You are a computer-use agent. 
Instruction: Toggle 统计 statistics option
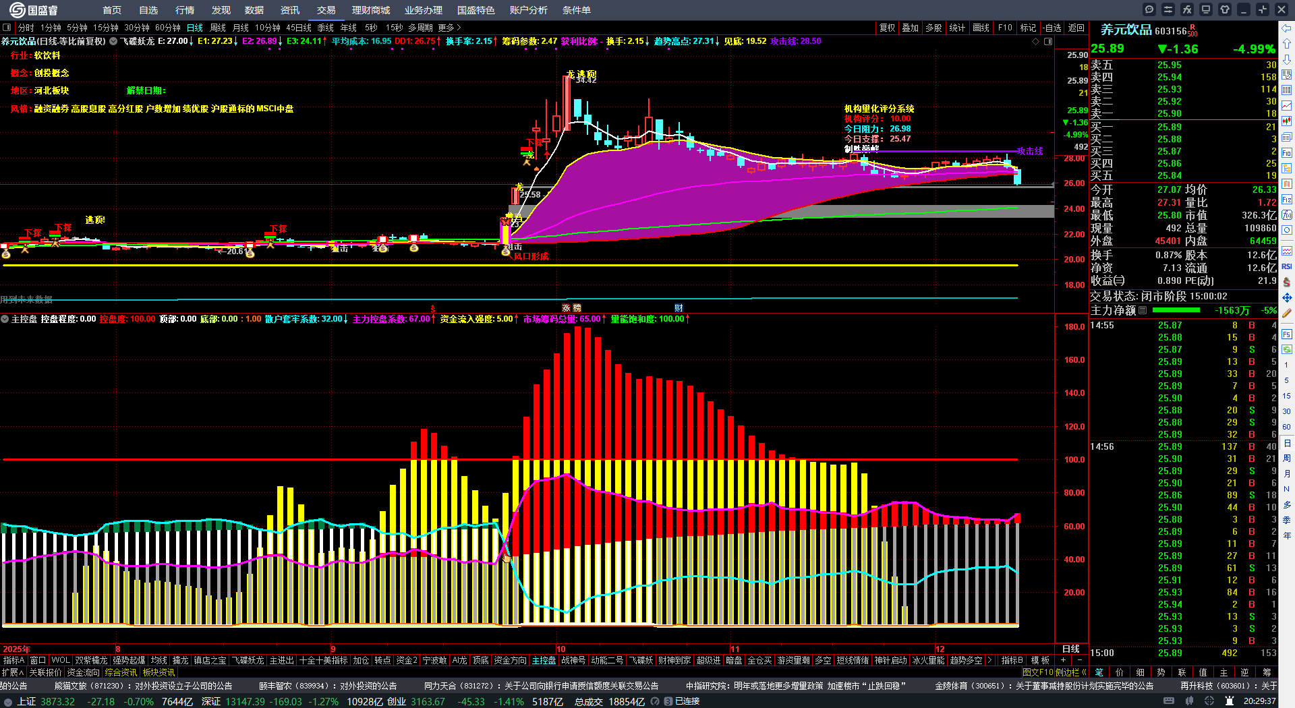point(957,28)
